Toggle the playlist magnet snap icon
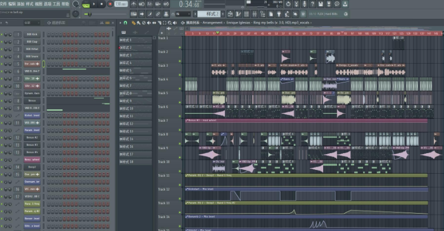 (x=125, y=23)
